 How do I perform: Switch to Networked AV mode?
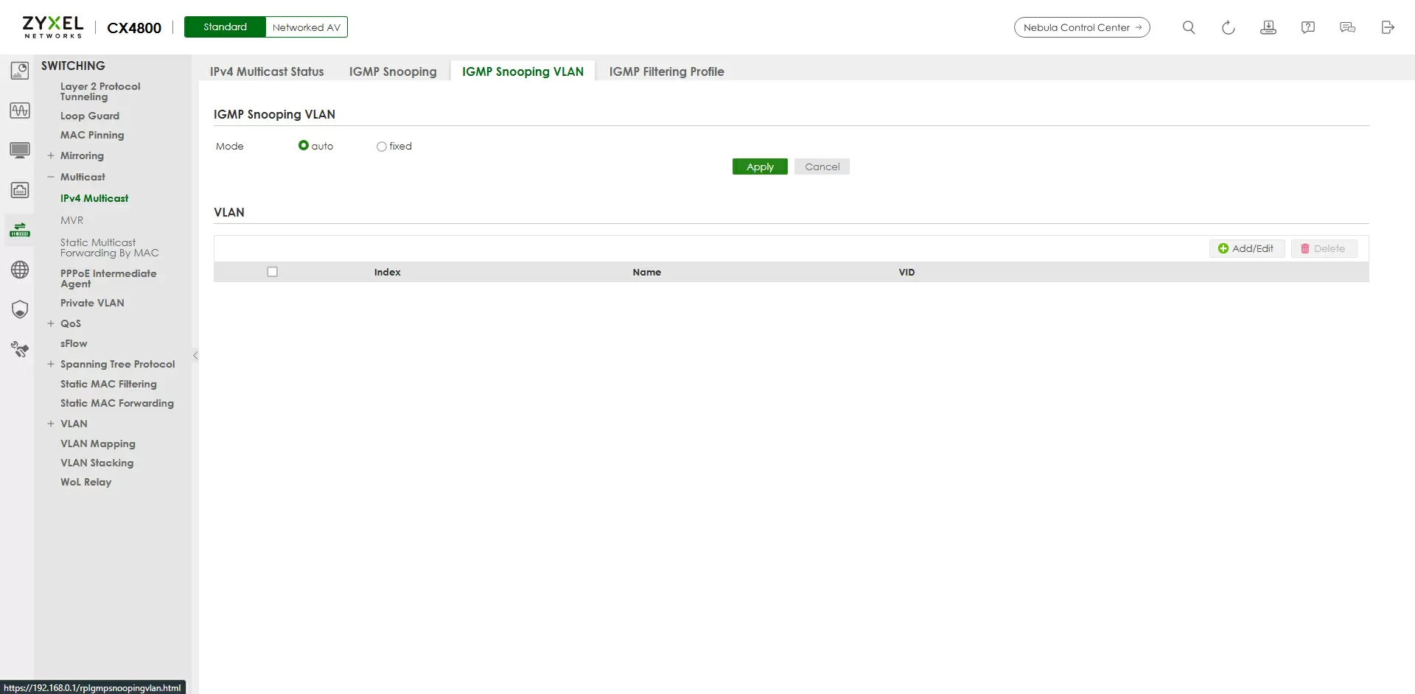click(306, 27)
